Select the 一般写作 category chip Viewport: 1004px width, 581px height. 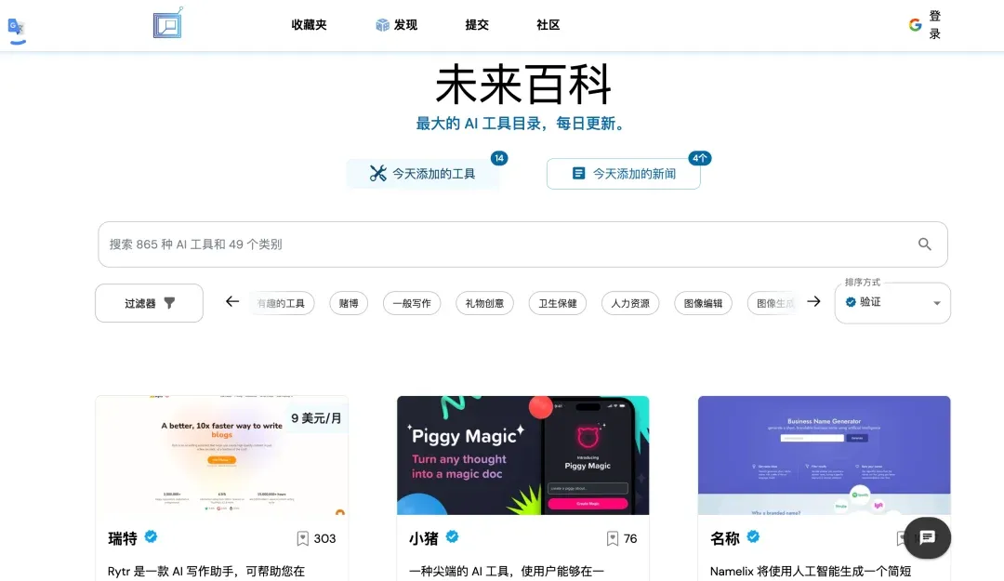point(412,303)
